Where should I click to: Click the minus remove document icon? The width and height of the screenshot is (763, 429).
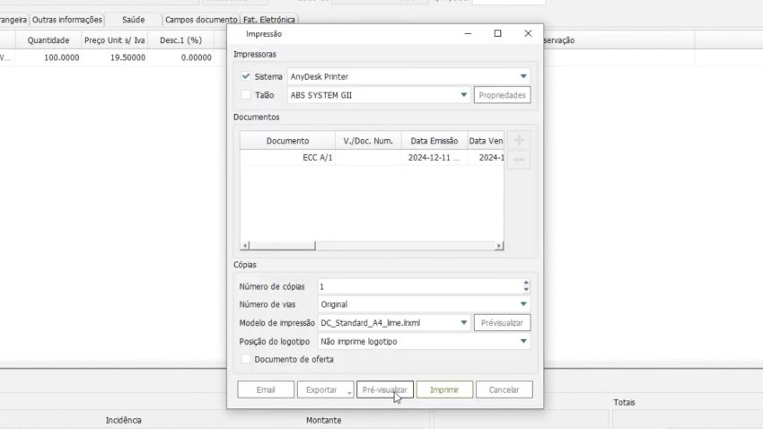click(521, 161)
